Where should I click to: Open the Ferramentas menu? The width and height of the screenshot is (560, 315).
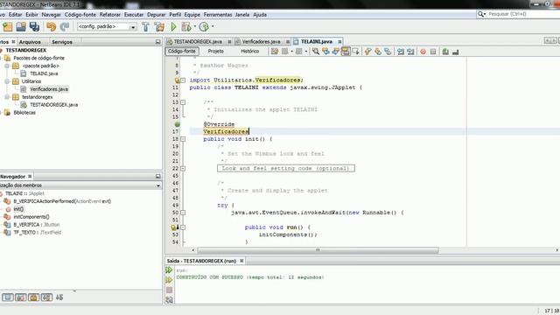218,15
